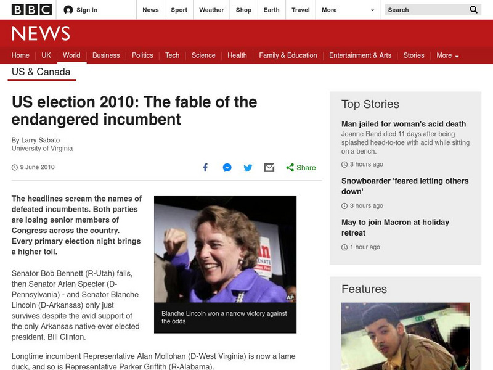Open the Share options button
The width and height of the screenshot is (493, 370).
(301, 168)
